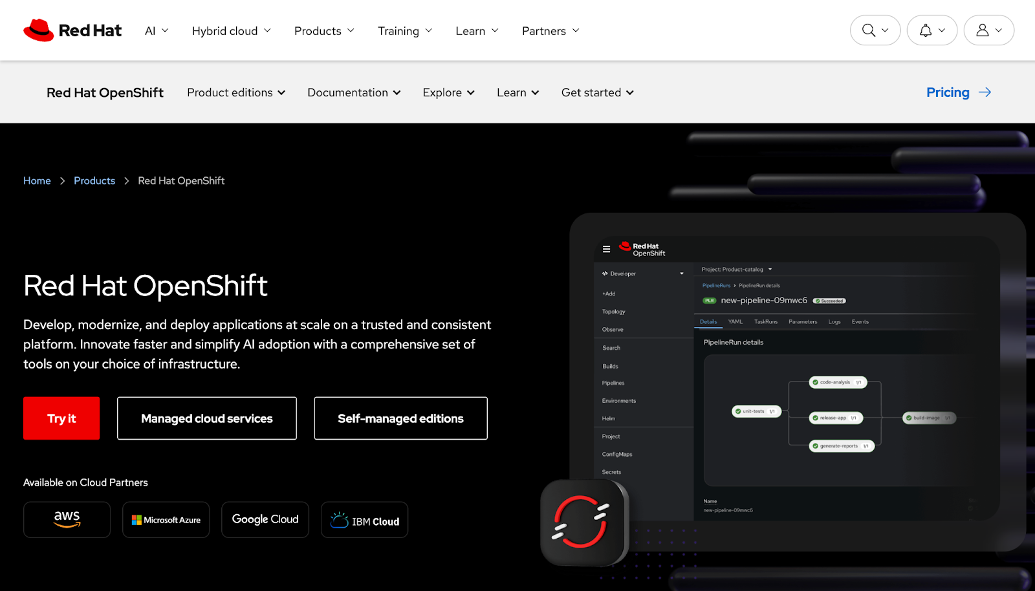
Task: Expand the Hybrid cloud menu
Action: 232,30
